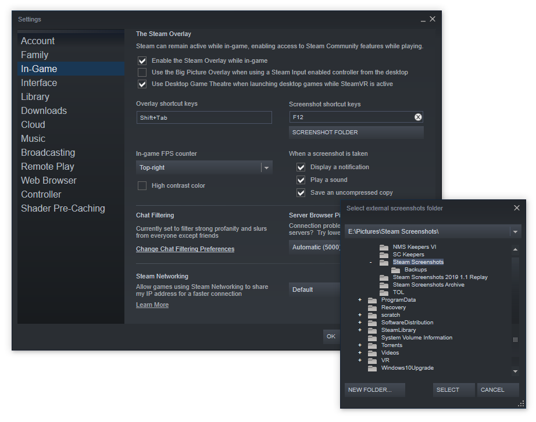This screenshot has width=536, height=422.
Task: Click the ProgramData folder icon
Action: tap(372, 300)
